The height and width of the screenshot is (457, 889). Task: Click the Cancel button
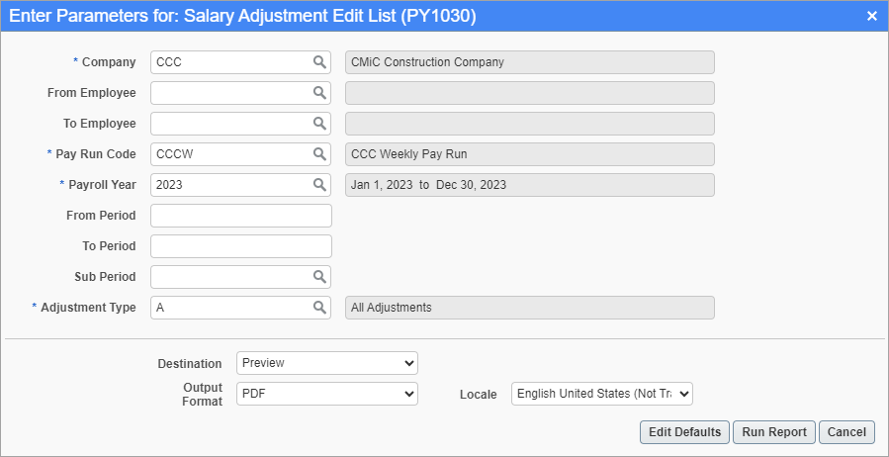847,432
